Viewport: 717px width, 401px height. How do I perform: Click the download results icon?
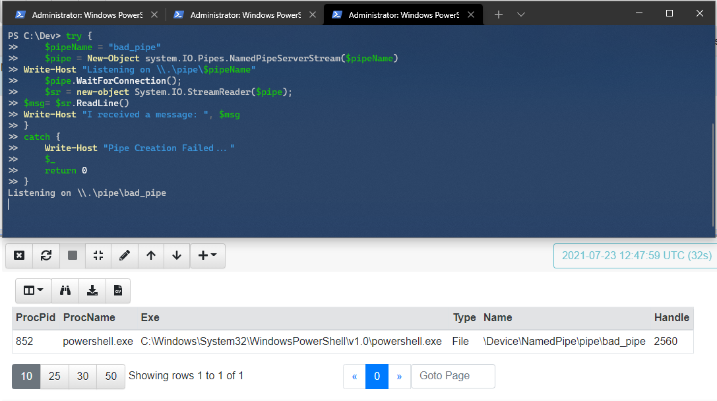click(92, 290)
